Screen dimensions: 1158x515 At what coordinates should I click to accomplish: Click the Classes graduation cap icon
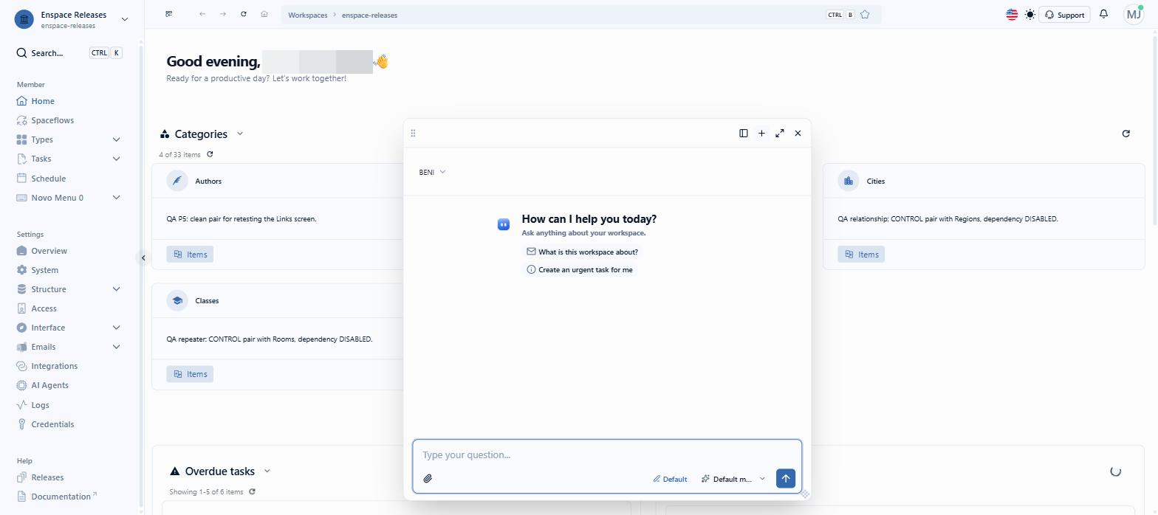coord(177,300)
